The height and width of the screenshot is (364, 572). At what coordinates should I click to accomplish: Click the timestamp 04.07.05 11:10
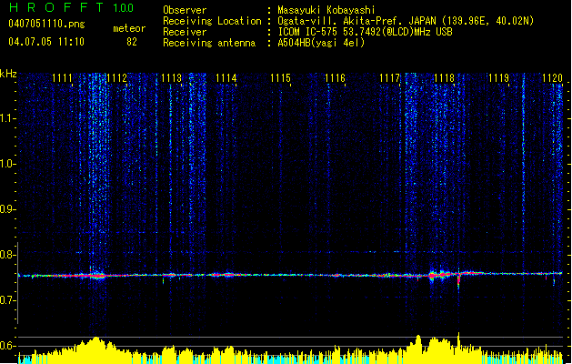[46, 42]
